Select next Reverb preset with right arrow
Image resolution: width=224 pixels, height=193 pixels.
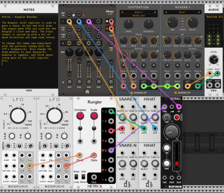click(199, 12)
